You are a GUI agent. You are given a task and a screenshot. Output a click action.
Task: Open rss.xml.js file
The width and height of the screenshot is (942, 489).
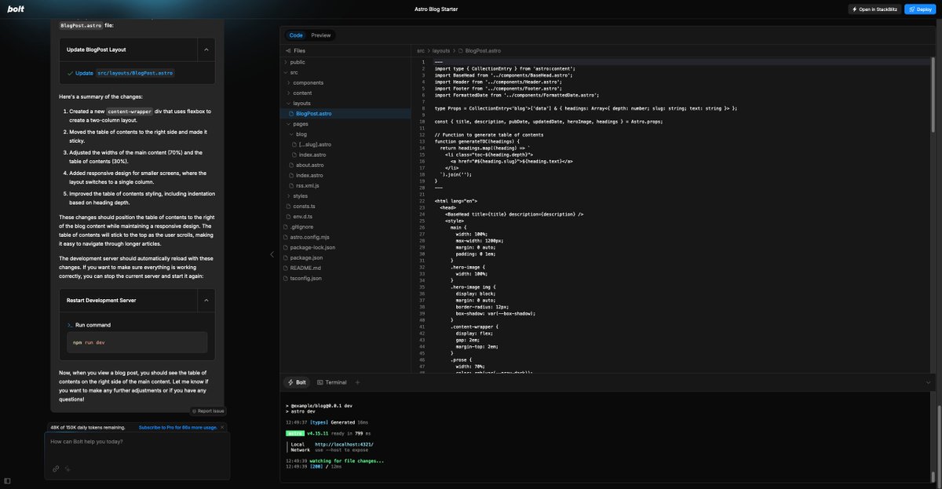pos(346,185)
